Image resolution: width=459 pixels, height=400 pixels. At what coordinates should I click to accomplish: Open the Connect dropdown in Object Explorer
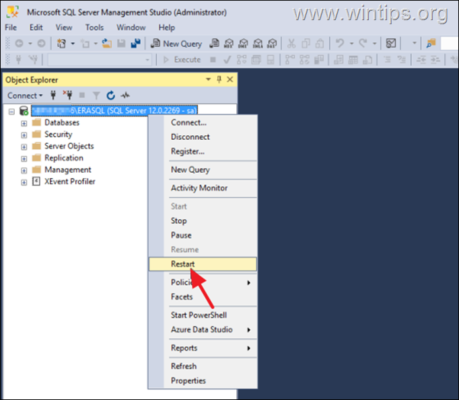tap(25, 95)
